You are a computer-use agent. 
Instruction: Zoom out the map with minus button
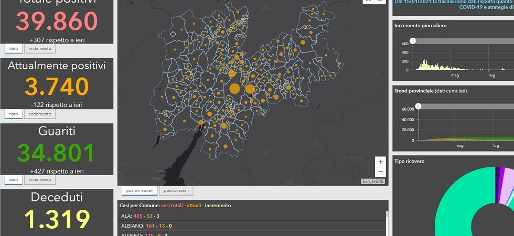pos(380,171)
